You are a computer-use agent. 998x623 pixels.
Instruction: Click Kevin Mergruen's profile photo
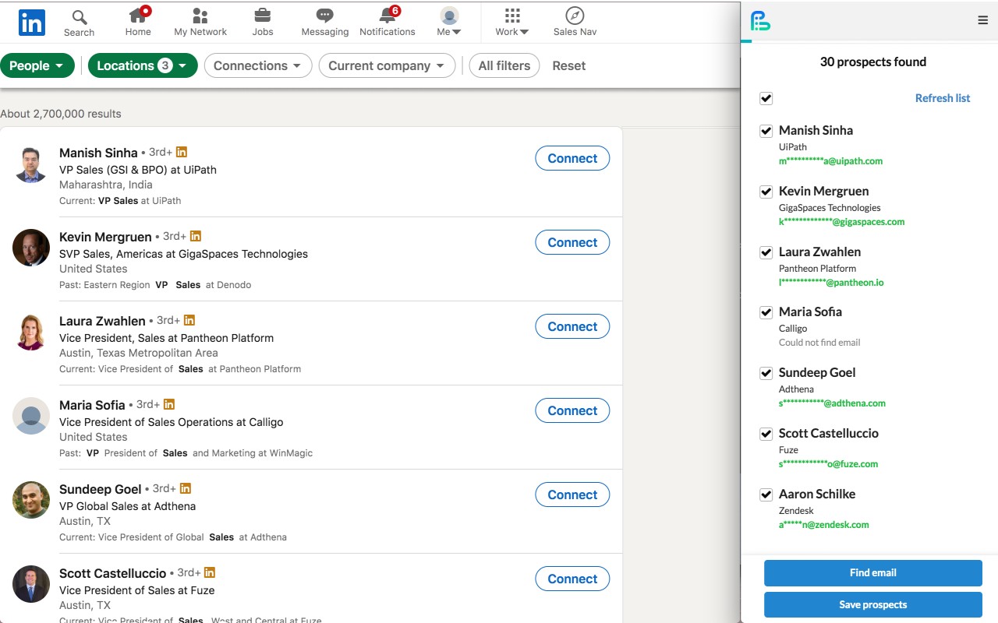[30, 247]
